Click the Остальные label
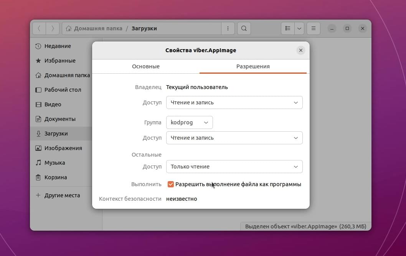This screenshot has height=256, width=406. (x=147, y=155)
